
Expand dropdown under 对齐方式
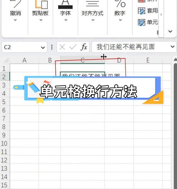click(93, 20)
